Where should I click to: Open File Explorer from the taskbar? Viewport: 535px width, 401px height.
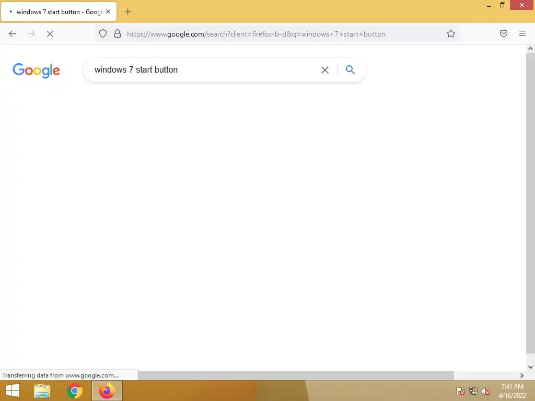click(42, 391)
